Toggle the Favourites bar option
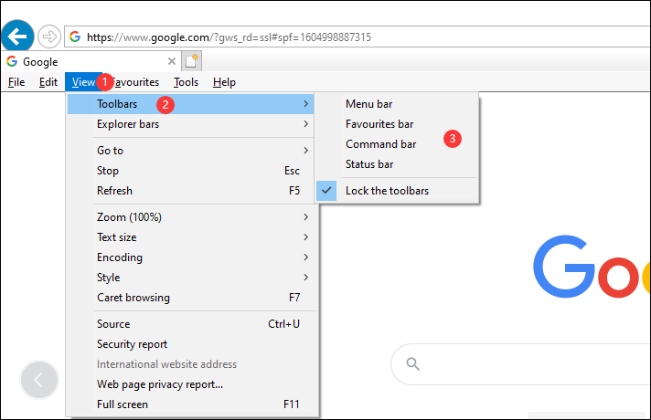Viewport: 651px width, 420px height. point(397,124)
